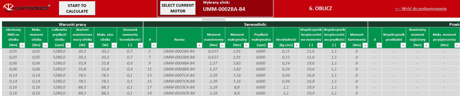Click START TO CALCULATE button
The width and height of the screenshot is (460, 96).
coord(77,8)
